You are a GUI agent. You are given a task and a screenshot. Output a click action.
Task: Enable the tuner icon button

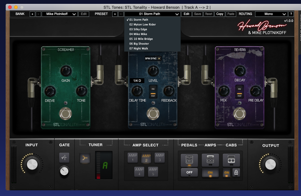85,158
